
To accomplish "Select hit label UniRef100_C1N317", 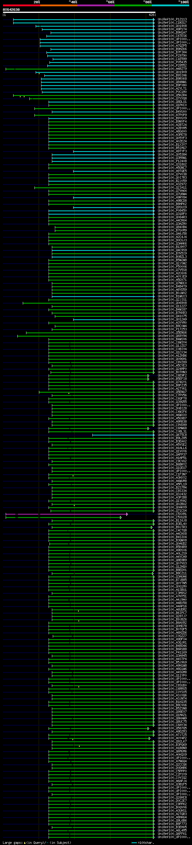I will [172, 23].
